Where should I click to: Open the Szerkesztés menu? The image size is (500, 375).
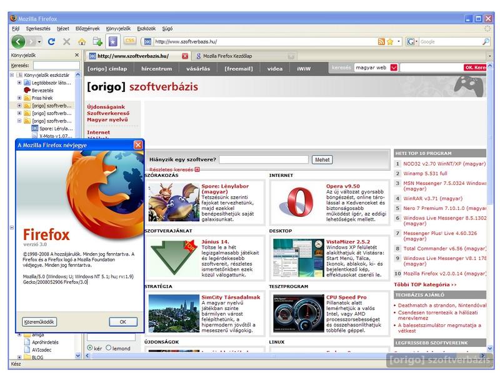tap(38, 28)
